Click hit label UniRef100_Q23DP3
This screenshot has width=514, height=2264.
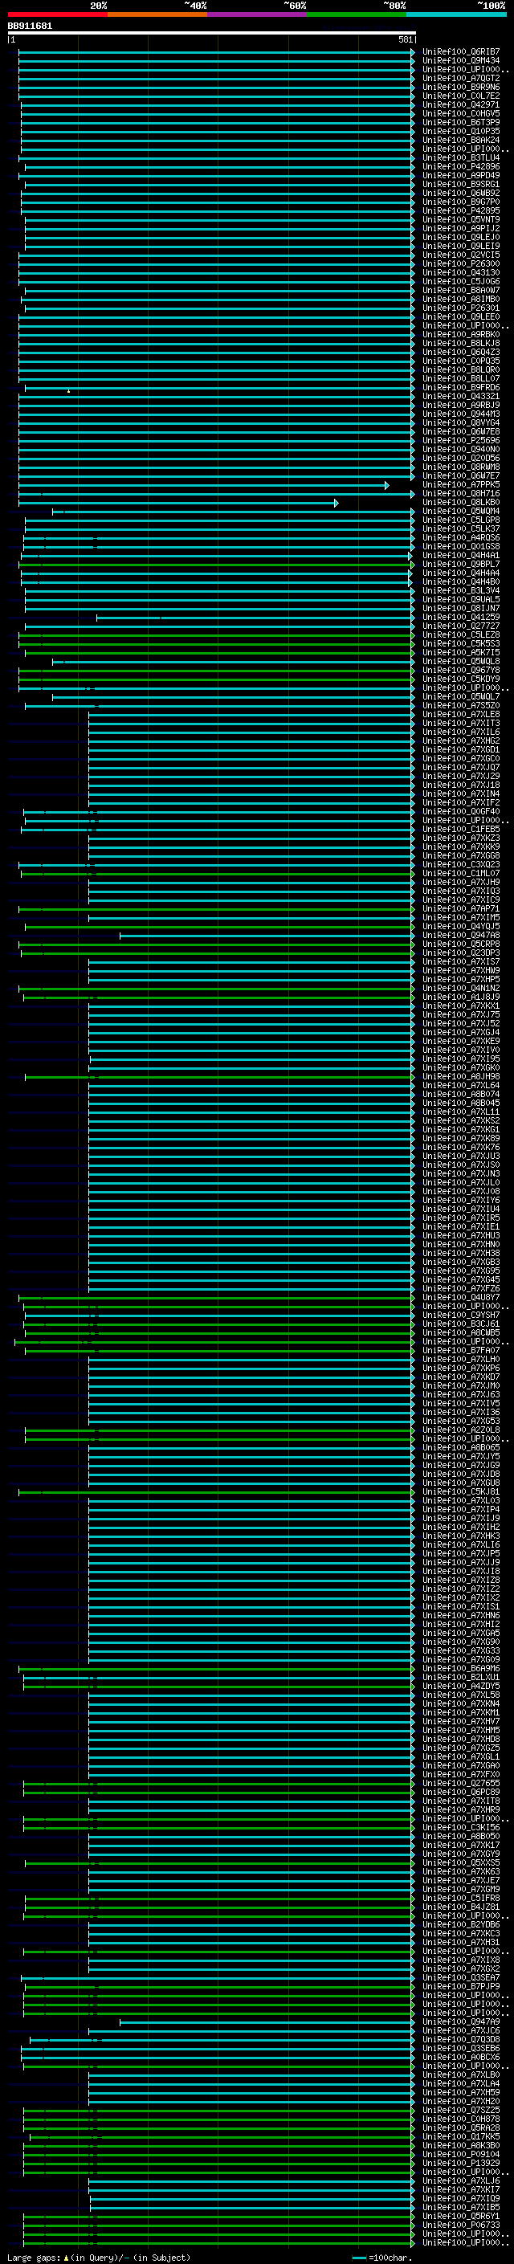pos(461,953)
